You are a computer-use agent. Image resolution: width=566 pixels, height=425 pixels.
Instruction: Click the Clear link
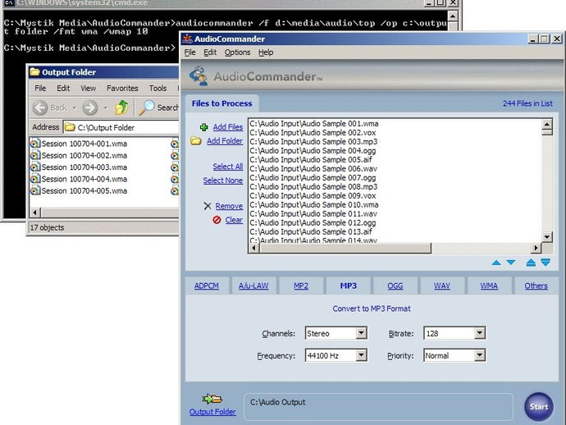coord(234,220)
